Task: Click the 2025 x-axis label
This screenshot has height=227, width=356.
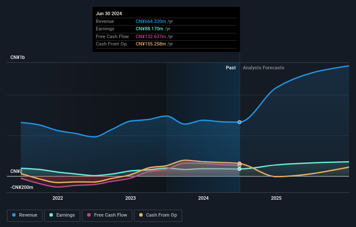Action: [276, 198]
